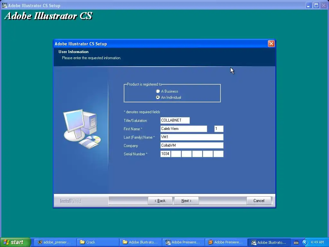Expand hidden tray icons with the arrow

point(305,242)
